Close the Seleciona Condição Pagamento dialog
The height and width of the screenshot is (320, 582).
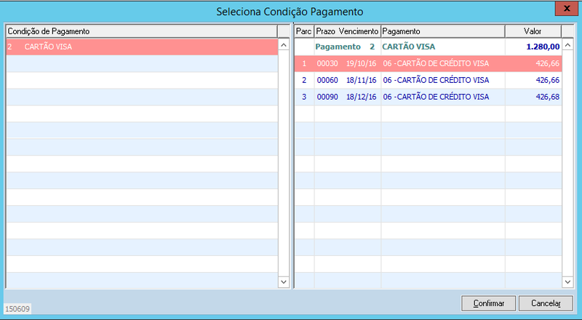[567, 9]
